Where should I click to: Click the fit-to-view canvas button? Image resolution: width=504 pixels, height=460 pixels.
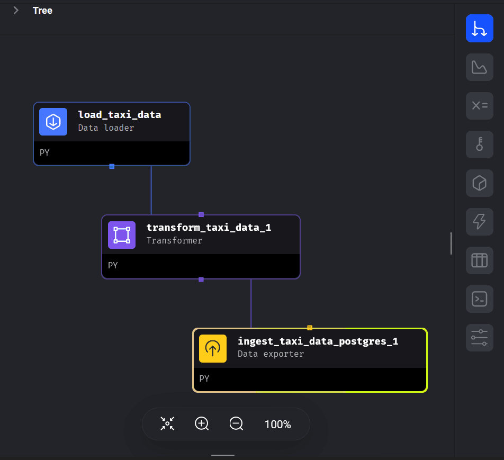pyautogui.click(x=167, y=424)
